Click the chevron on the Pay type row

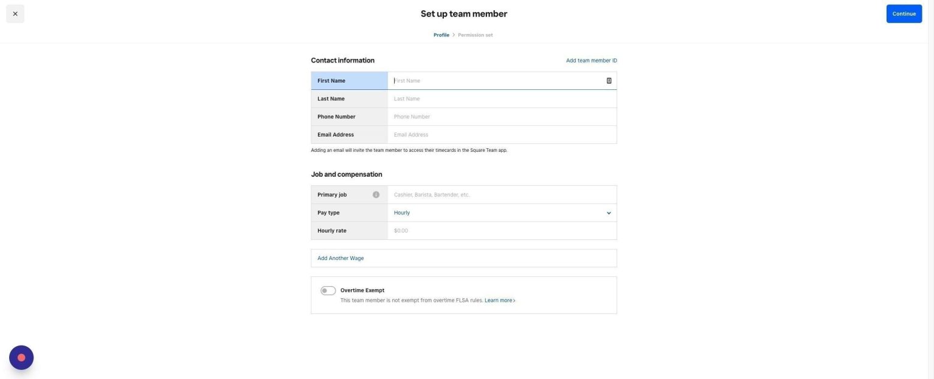pos(608,213)
